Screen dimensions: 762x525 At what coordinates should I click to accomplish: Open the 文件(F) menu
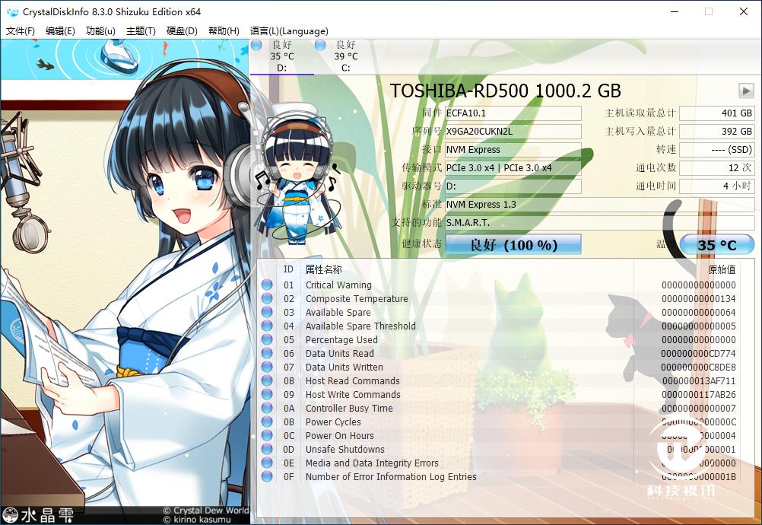pos(21,31)
